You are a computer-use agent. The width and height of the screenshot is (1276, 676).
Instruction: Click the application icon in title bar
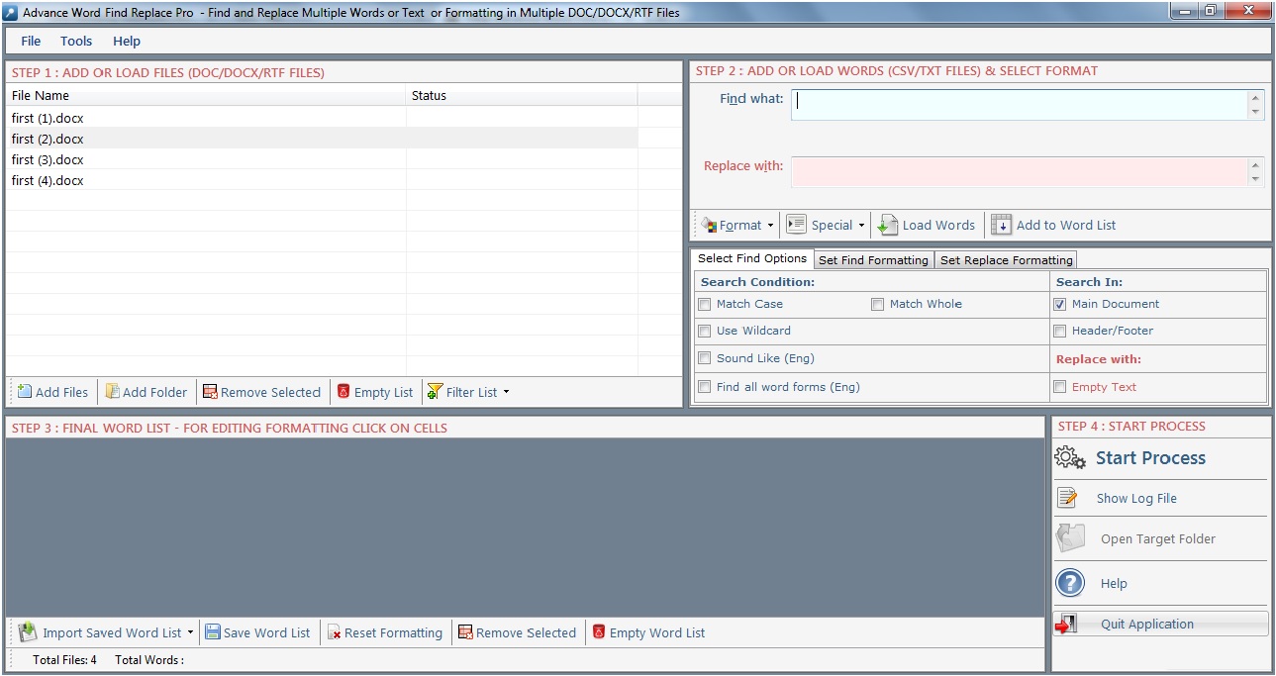click(x=11, y=13)
